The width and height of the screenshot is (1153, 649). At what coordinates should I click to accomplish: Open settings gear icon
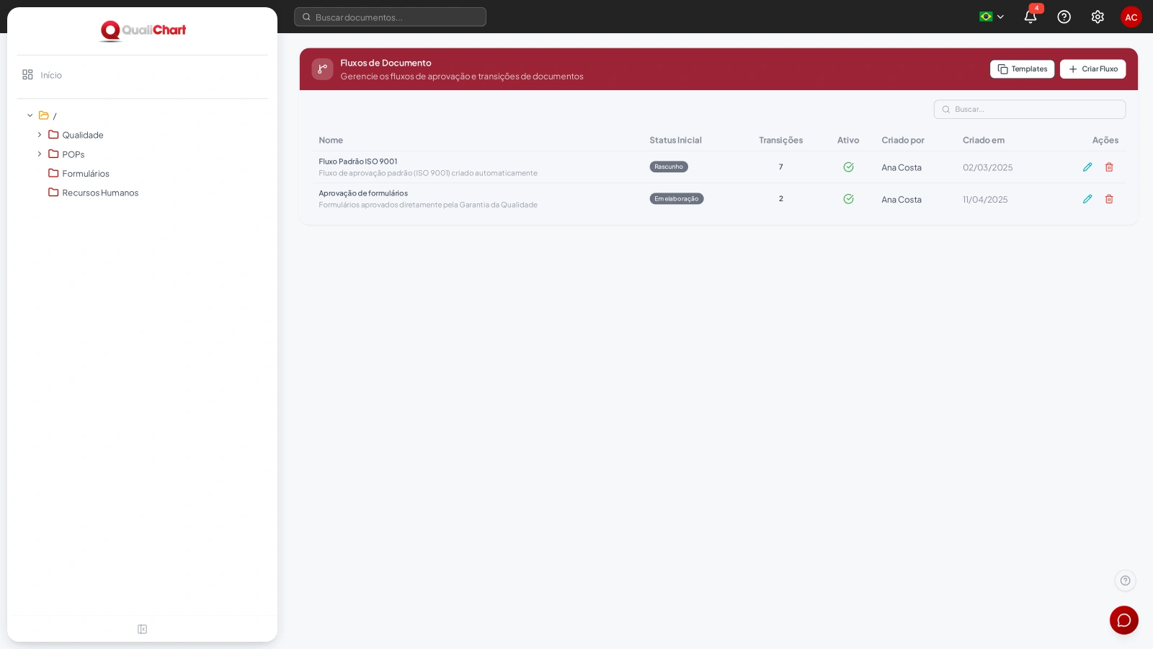pos(1098,17)
